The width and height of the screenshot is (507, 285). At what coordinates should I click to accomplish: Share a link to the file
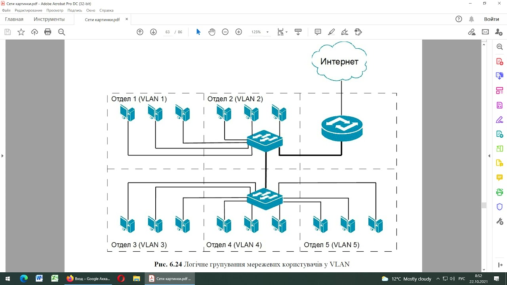[472, 32]
